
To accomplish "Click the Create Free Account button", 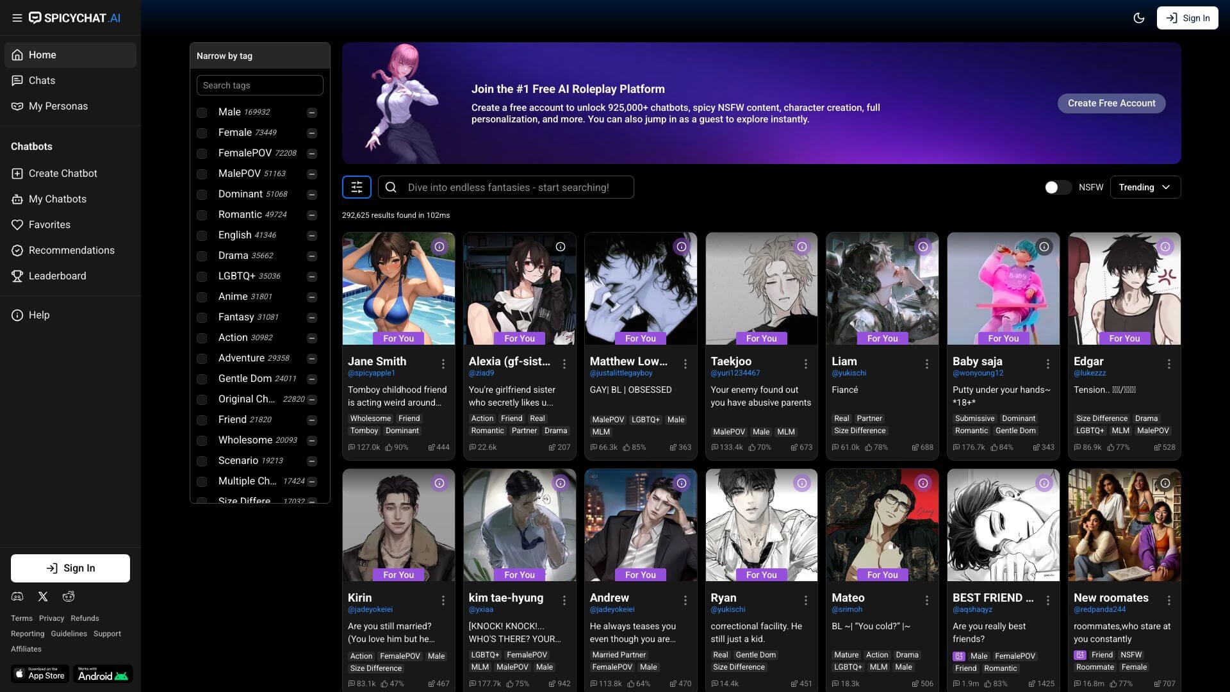I will tap(1111, 103).
